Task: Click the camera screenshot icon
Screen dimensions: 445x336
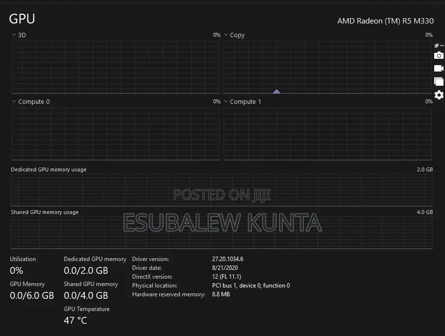Action: [x=439, y=55]
